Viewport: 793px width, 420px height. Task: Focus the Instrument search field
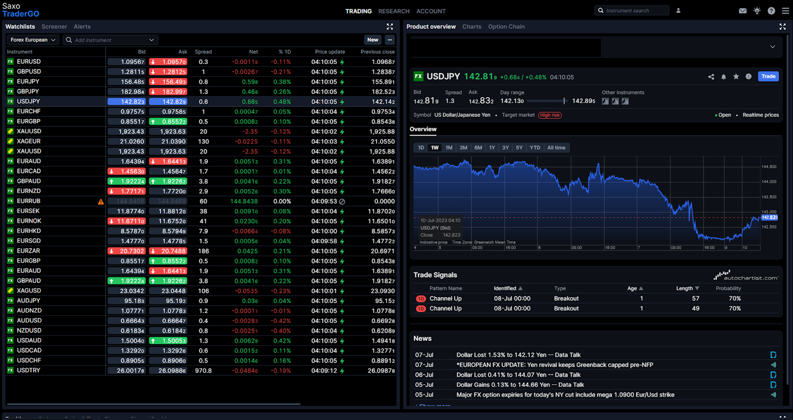point(632,10)
